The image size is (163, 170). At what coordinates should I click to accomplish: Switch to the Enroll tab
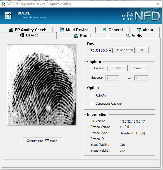pyautogui.click(x=82, y=36)
